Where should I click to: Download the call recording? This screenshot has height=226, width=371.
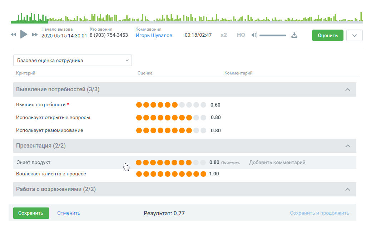294,35
